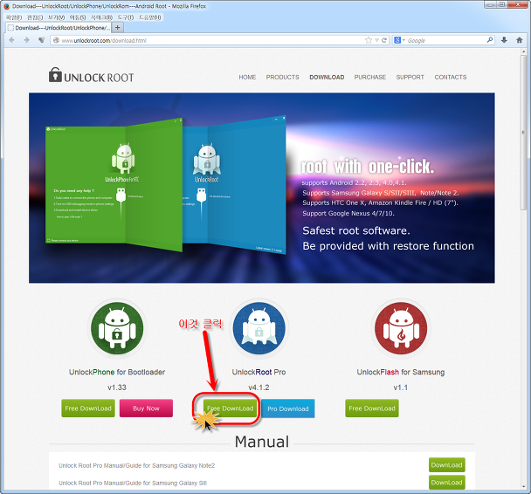This screenshot has height=494, width=531.
Task: Click the browser Back arrow
Action: [12, 40]
